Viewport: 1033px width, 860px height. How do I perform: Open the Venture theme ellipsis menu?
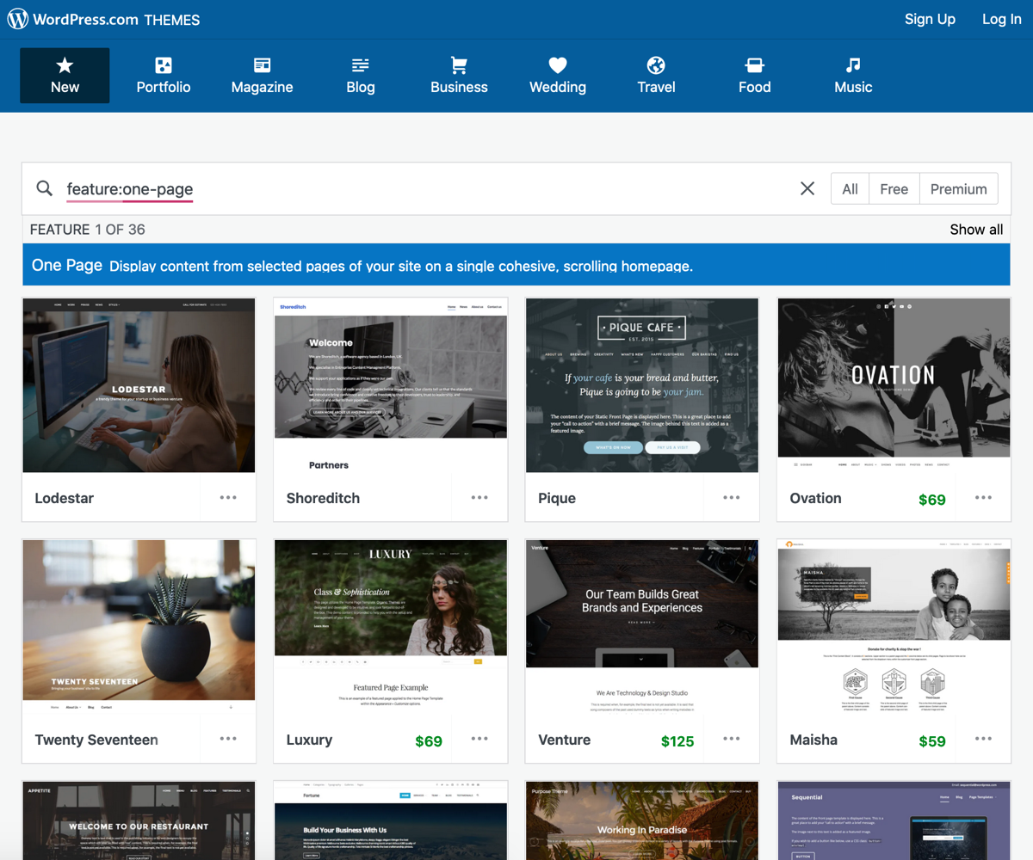point(732,740)
